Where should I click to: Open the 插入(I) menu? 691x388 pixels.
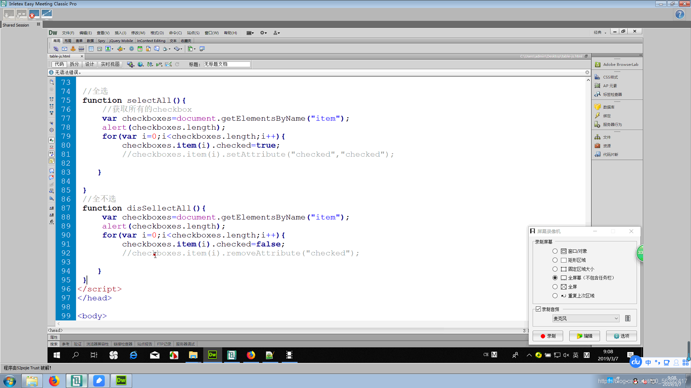tap(120, 33)
